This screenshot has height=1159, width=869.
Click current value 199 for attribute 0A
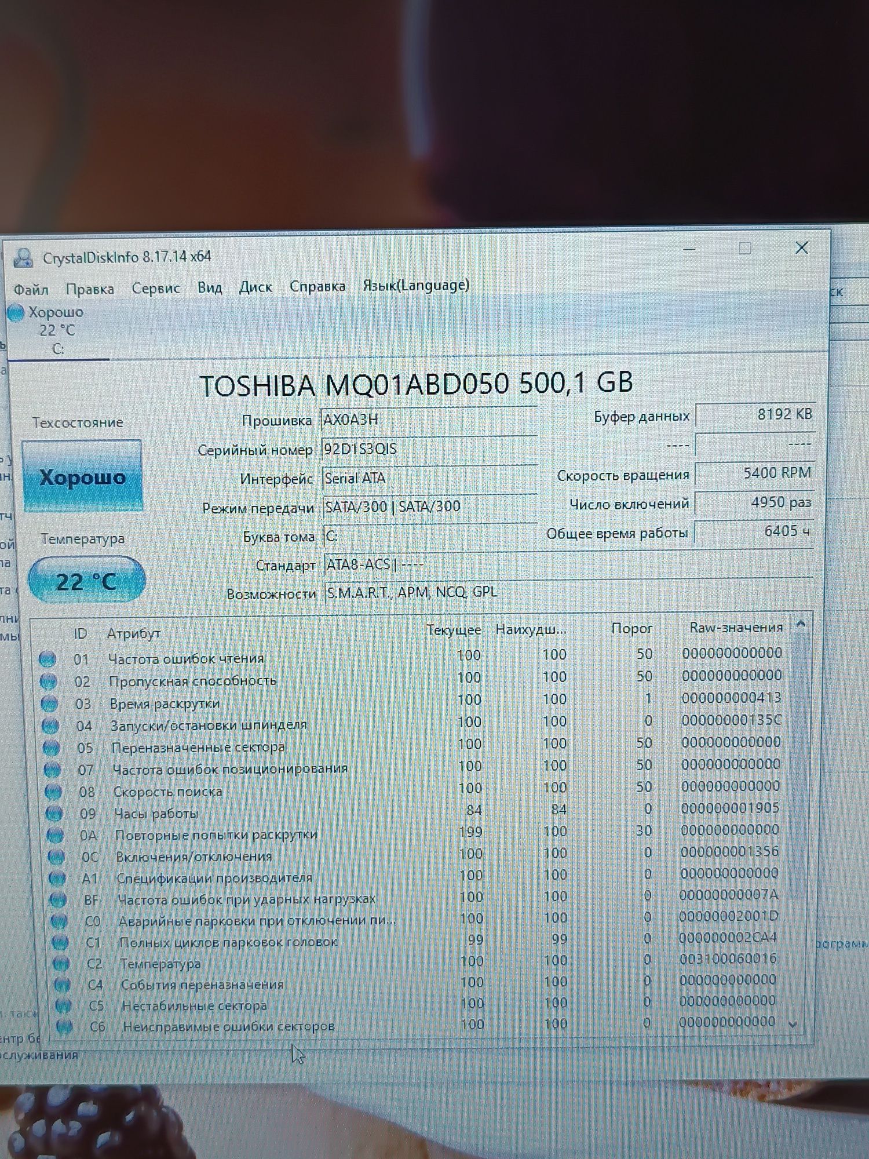[470, 832]
